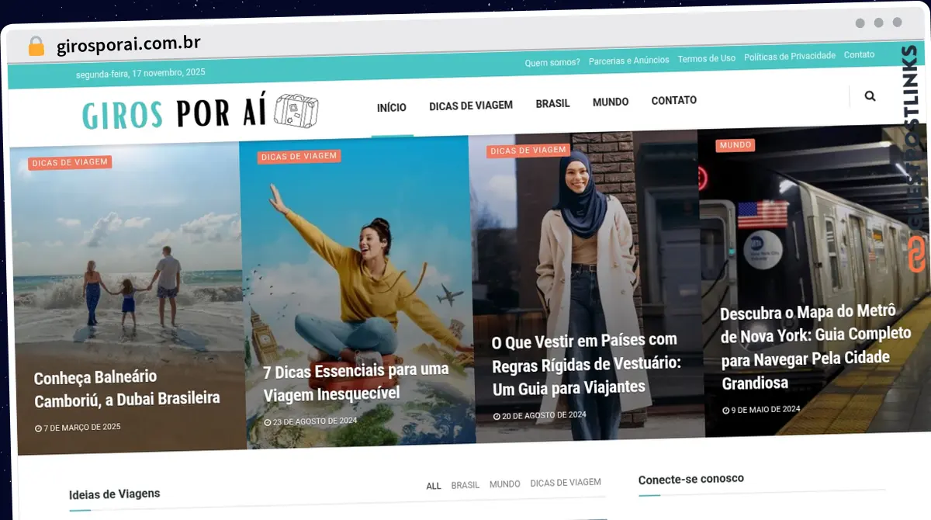Open the Termos de Uso link
The height and width of the screenshot is (520, 931).
707,58
